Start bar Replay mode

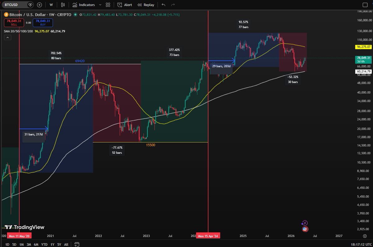pos(146,5)
